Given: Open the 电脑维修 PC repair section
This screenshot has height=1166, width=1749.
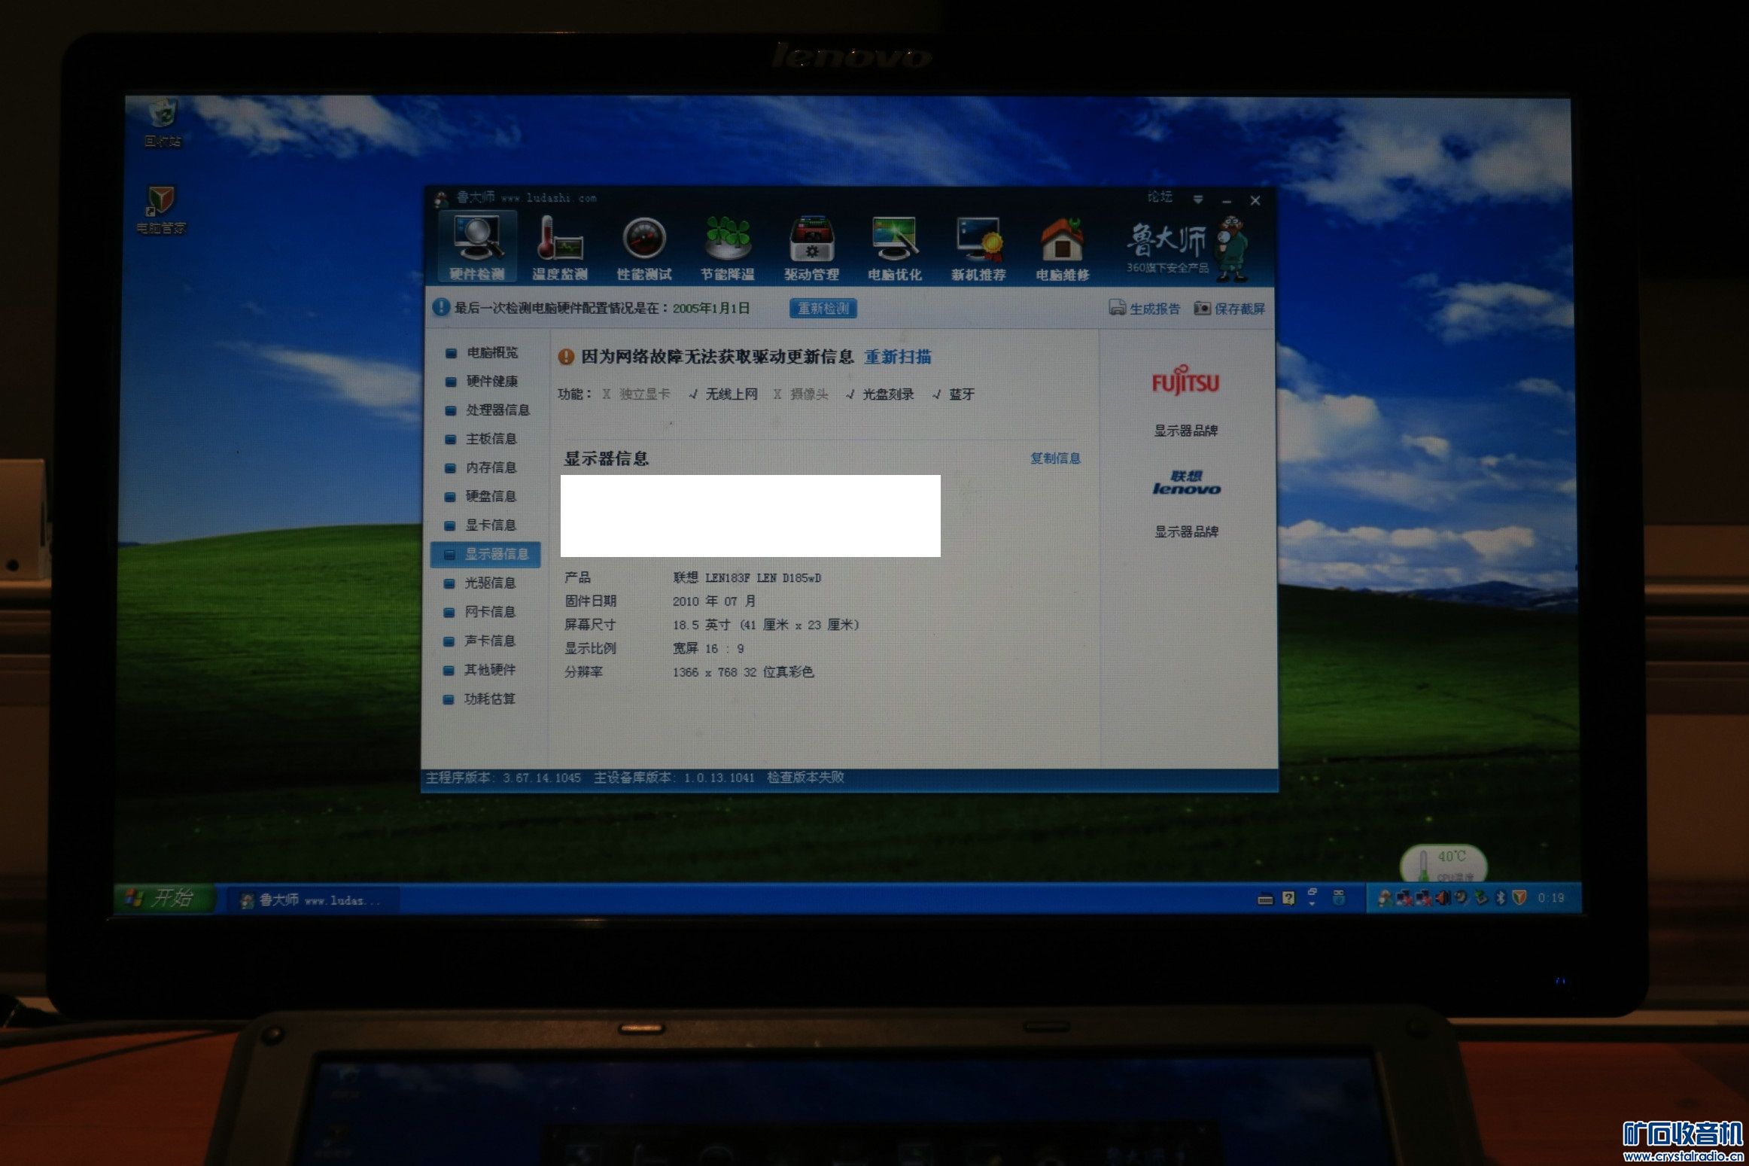Looking at the screenshot, I should (x=1062, y=248).
